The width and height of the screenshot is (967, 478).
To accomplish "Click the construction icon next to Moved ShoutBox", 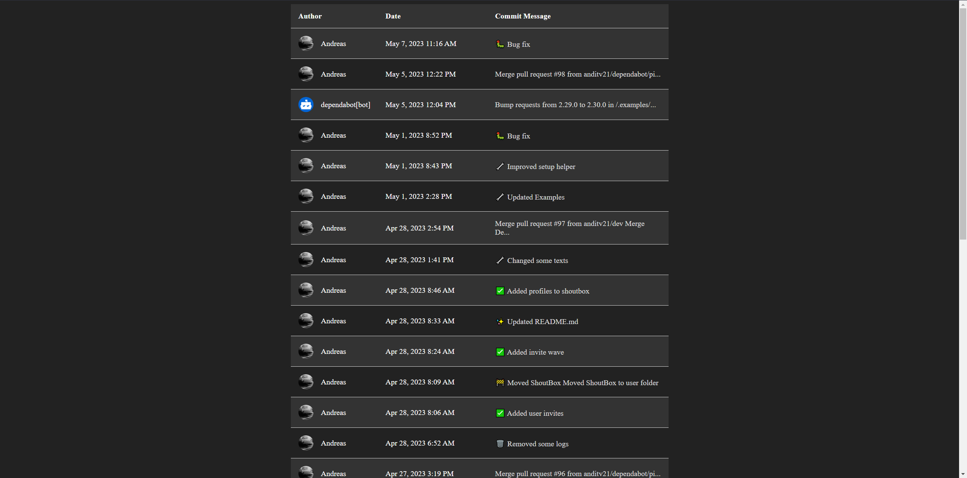I will click(500, 383).
